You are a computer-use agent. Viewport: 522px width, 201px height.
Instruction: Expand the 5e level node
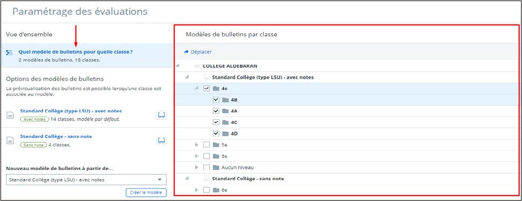tap(197, 145)
